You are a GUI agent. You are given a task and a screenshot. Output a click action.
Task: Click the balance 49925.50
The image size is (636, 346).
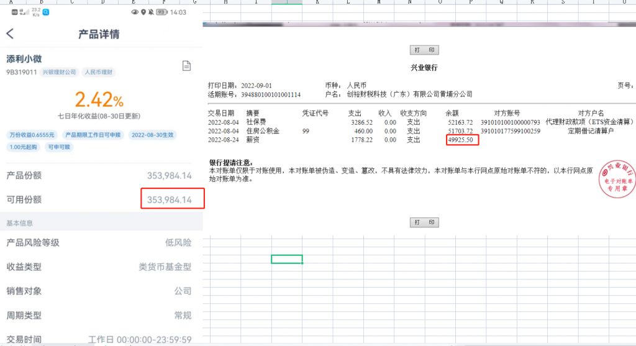pos(460,140)
